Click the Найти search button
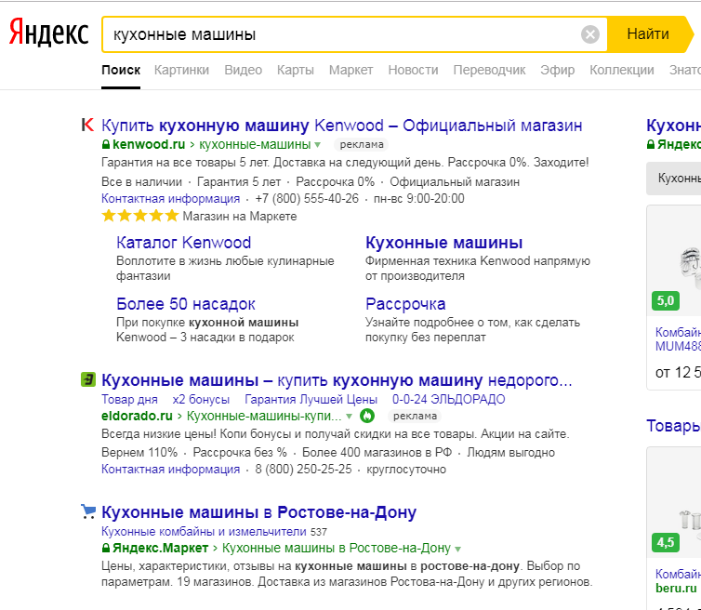Viewport: 701px width, 610px height. (648, 34)
